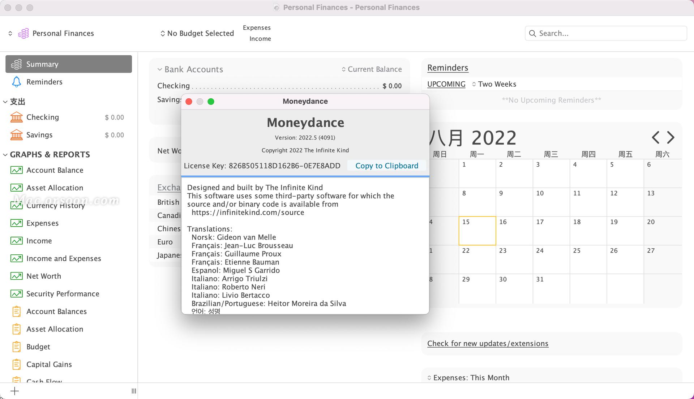The height and width of the screenshot is (399, 694).
Task: Switch to the Expenses tab
Action: (257, 27)
